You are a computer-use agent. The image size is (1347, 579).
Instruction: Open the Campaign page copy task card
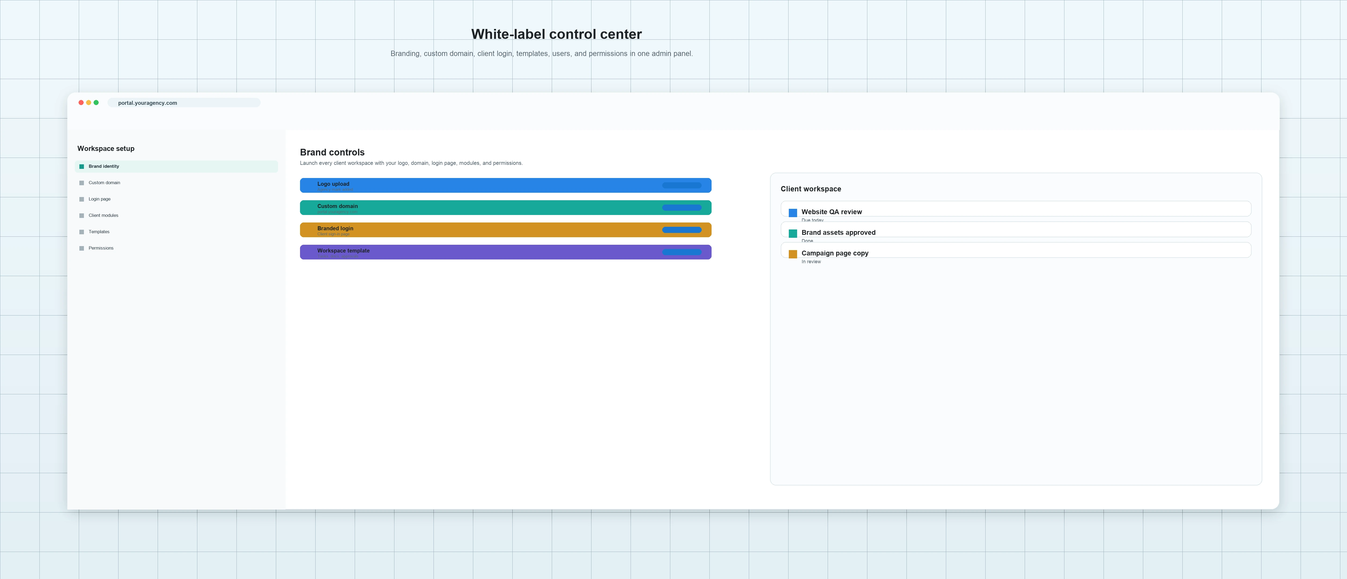(1016, 250)
